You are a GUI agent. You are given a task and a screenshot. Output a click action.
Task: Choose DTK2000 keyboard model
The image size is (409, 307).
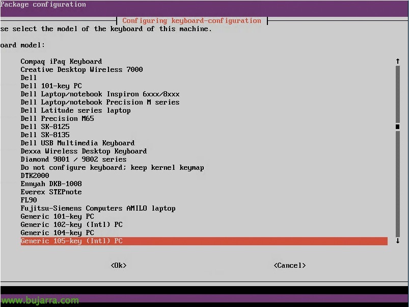coord(35,175)
